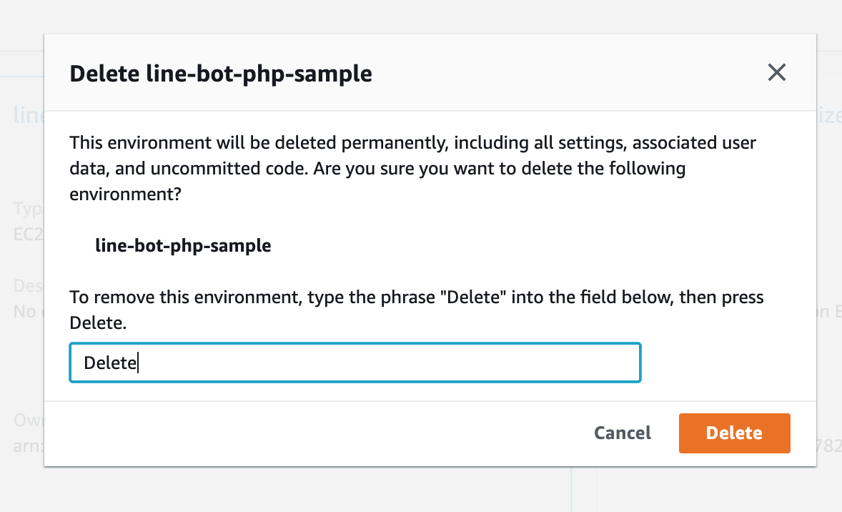Close the delete dialog with the X icon
Image resolution: width=842 pixels, height=512 pixels.
coord(776,72)
